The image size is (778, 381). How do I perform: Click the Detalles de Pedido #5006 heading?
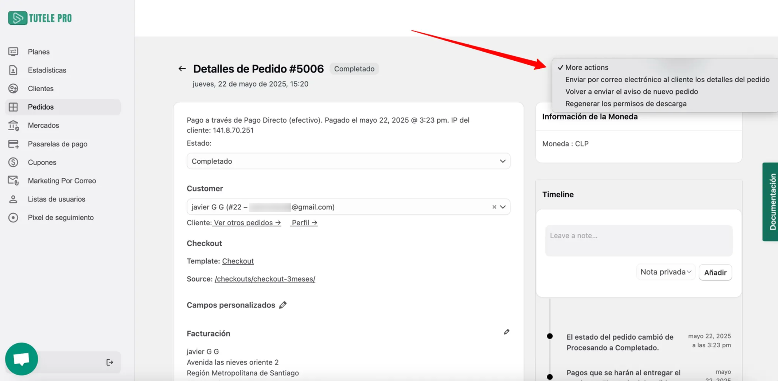(x=258, y=69)
